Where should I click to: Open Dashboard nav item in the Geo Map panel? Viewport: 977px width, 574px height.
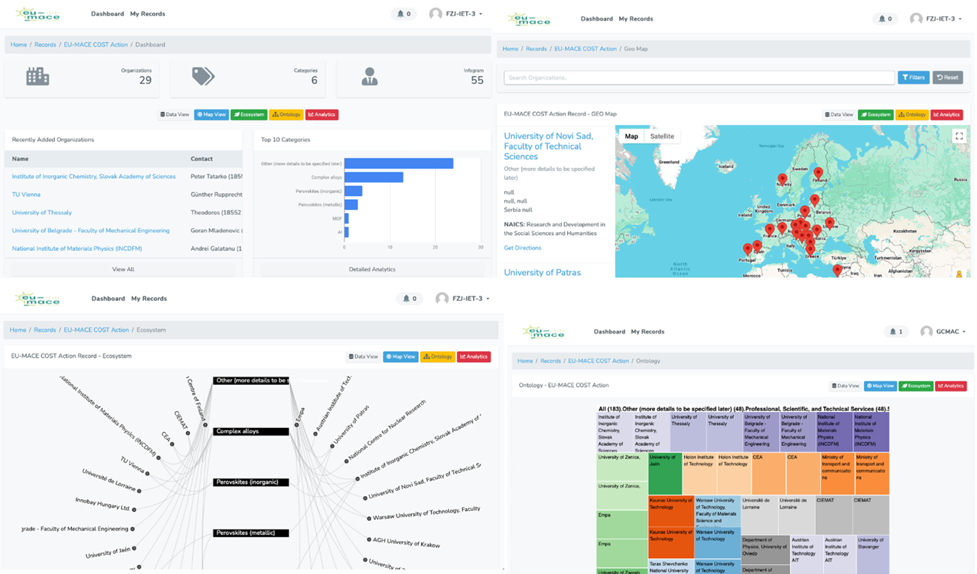click(596, 18)
